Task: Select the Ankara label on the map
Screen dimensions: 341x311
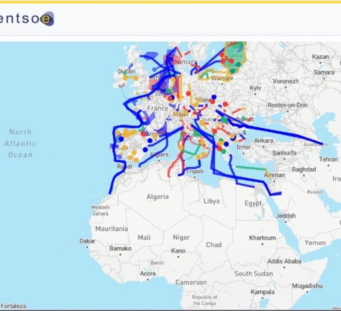Action: [x=263, y=141]
